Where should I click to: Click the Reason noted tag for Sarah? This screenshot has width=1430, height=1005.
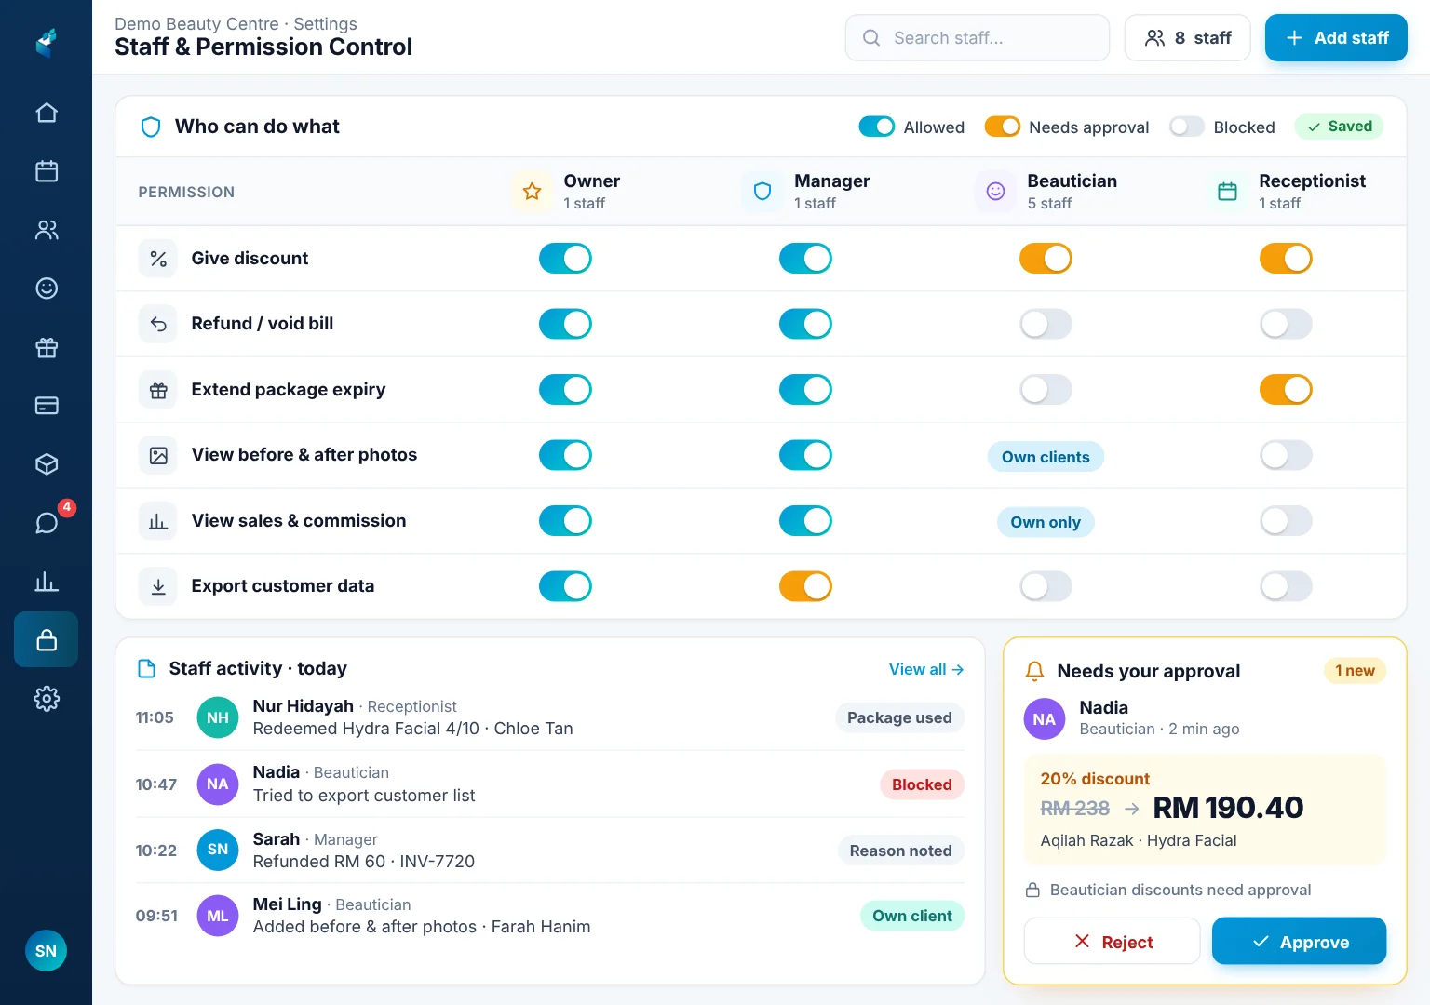[900, 851]
